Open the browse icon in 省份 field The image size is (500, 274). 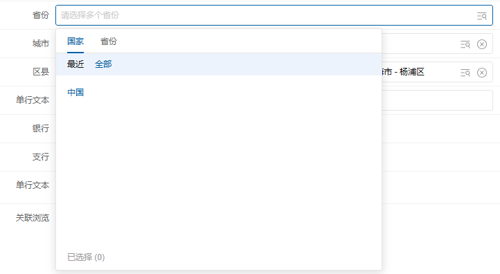click(481, 16)
